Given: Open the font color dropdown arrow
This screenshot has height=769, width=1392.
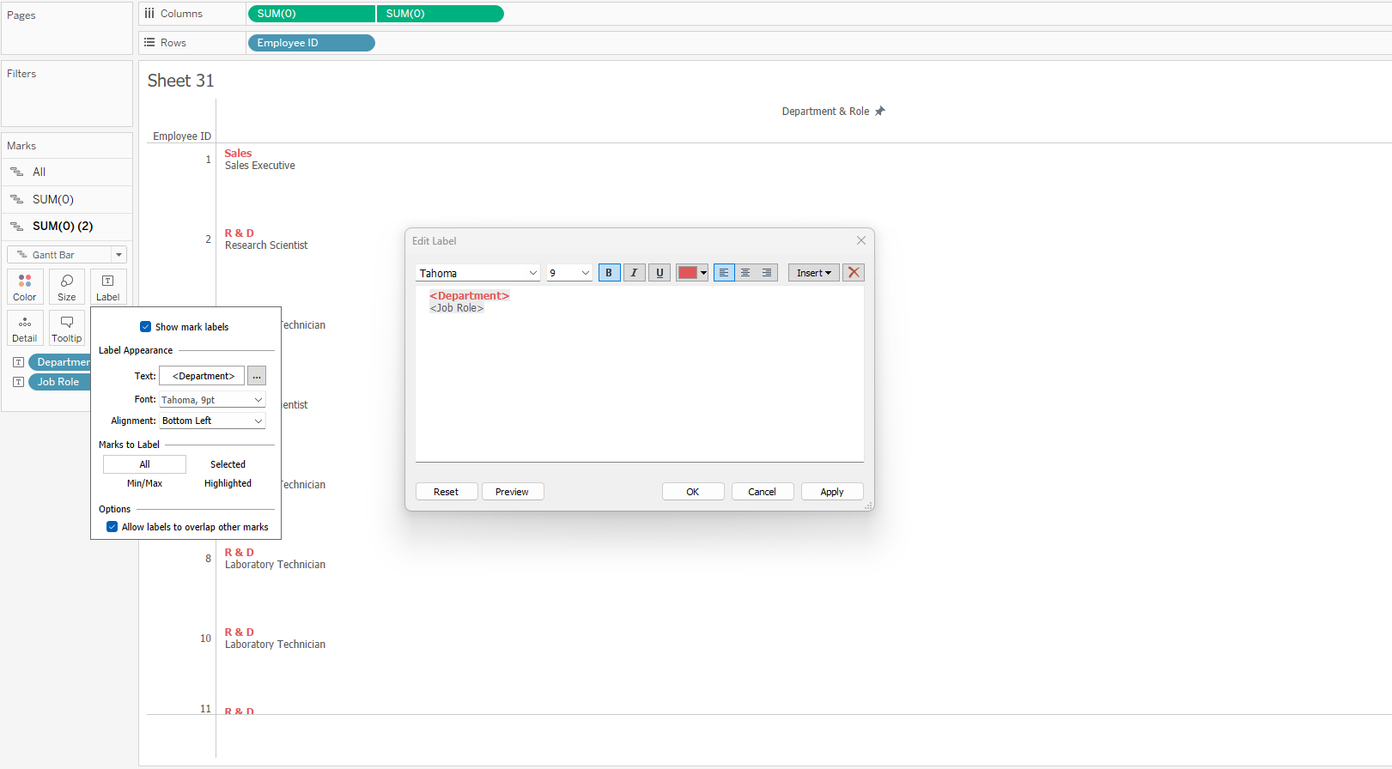Looking at the screenshot, I should [703, 273].
